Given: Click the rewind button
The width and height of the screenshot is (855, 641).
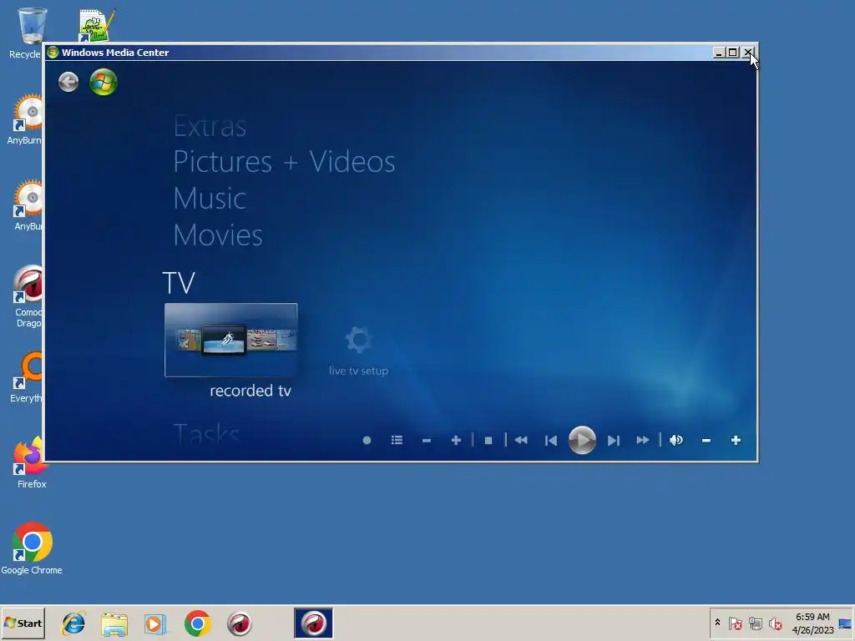Looking at the screenshot, I should 521,440.
